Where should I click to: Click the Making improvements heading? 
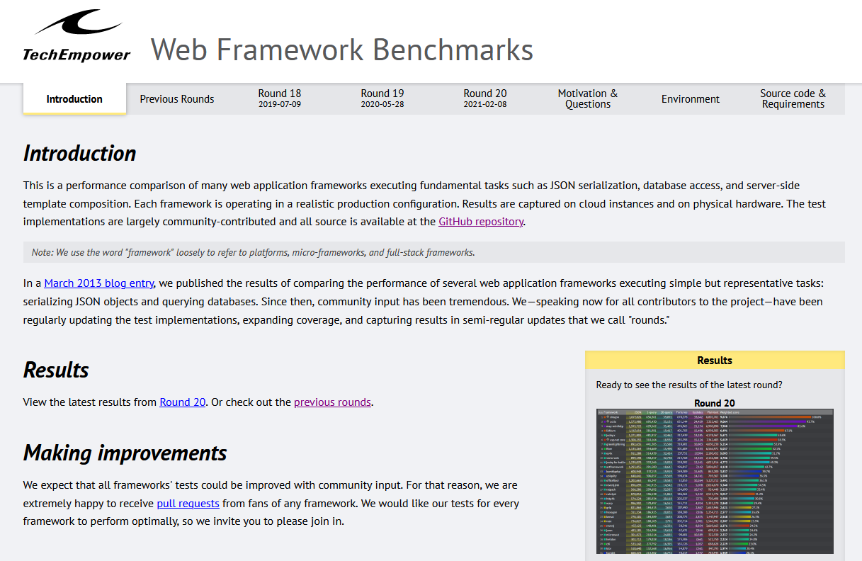tap(125, 453)
